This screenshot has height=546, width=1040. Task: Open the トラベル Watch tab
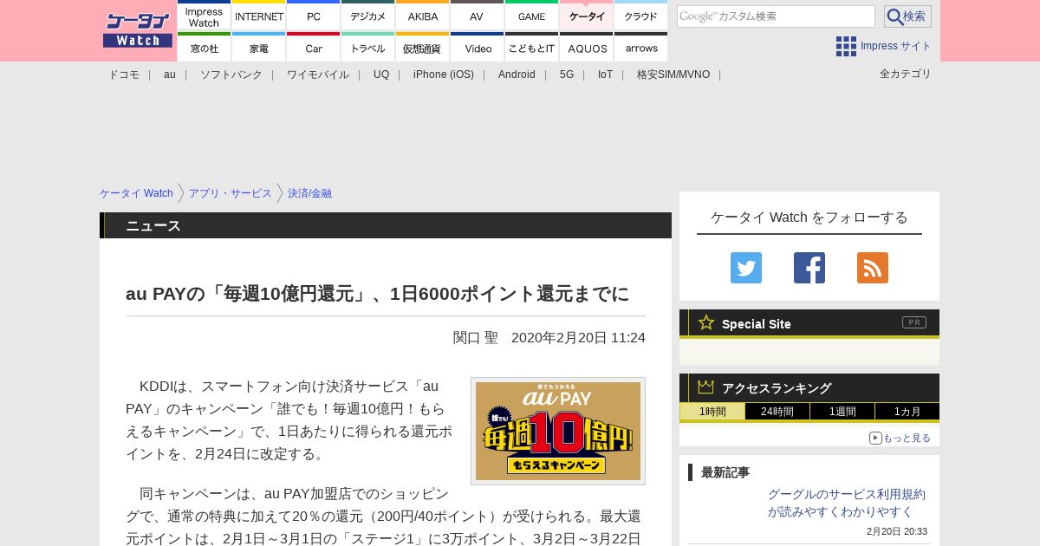(x=368, y=47)
